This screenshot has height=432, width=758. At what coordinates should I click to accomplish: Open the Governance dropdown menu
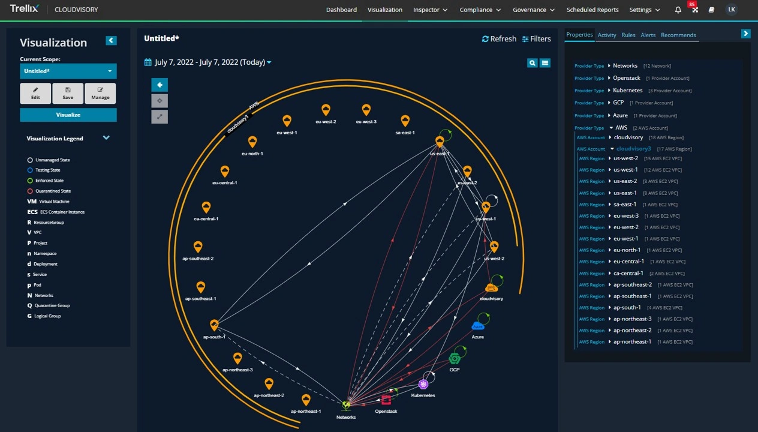coord(534,10)
